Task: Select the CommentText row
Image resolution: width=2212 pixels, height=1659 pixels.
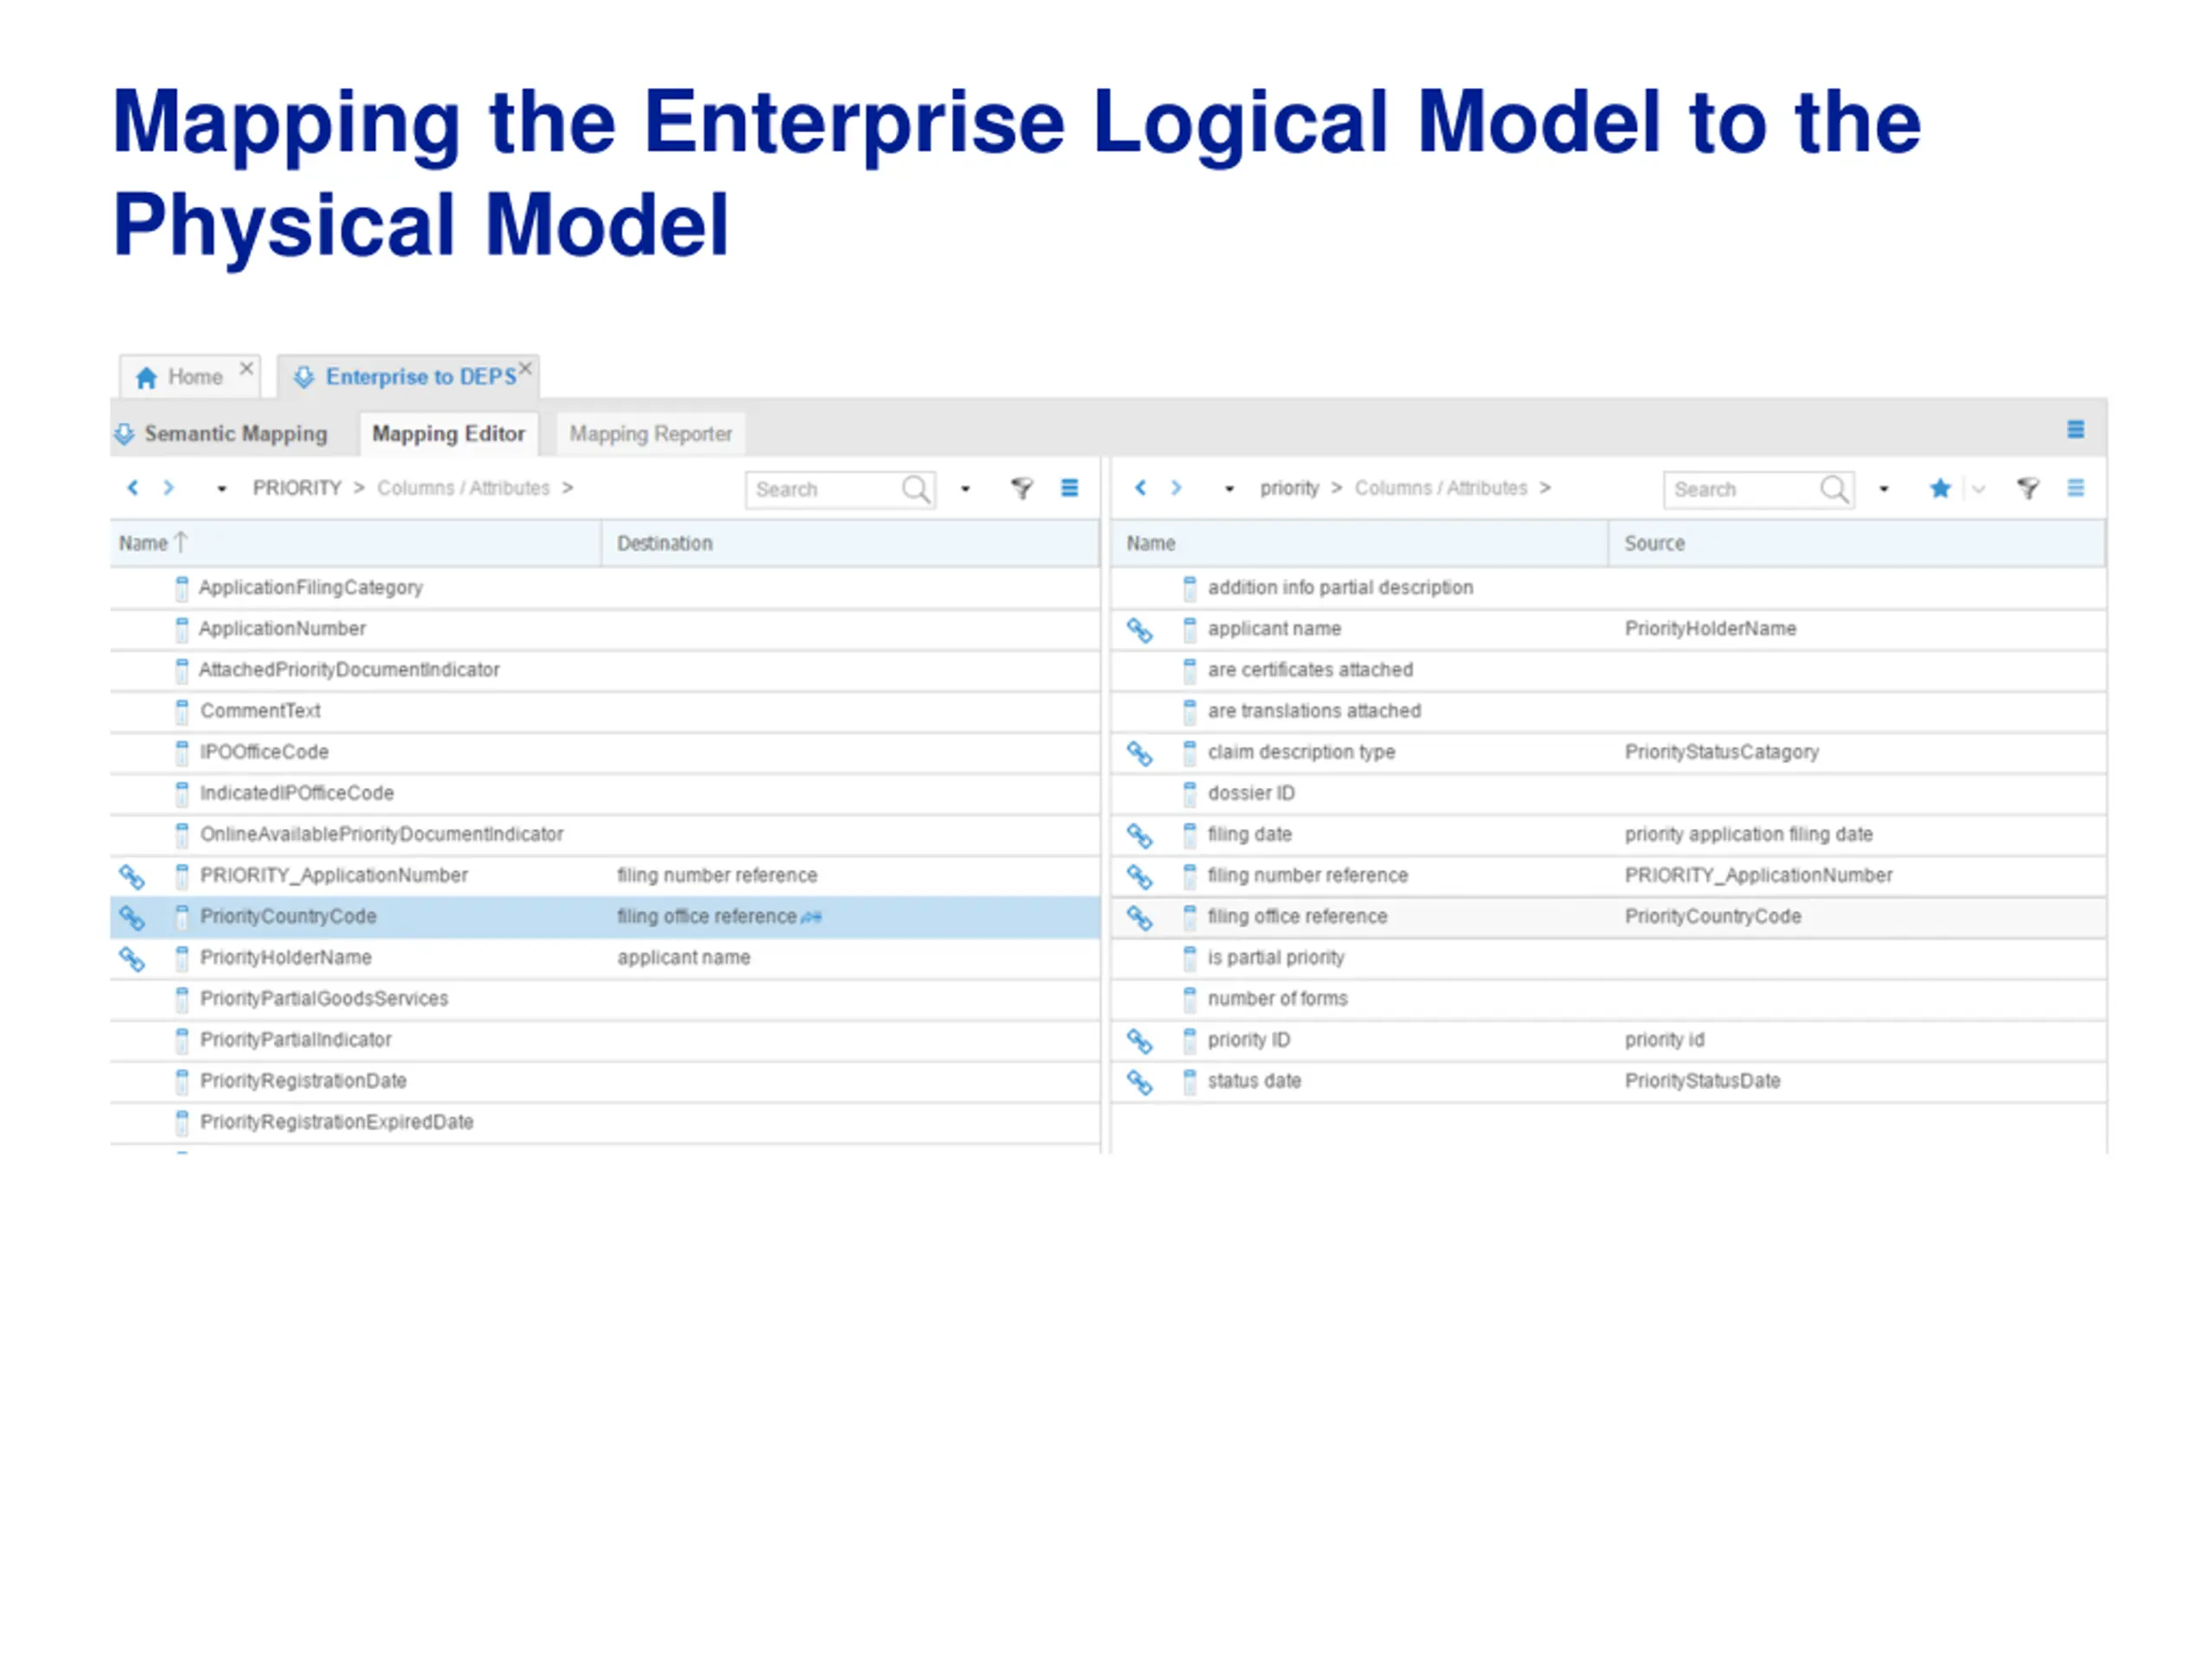Action: 605,711
